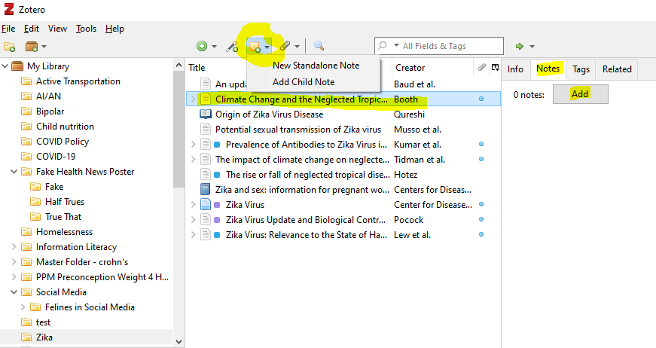
Task: Expand the Felines in Social Media collection
Action: click(23, 307)
